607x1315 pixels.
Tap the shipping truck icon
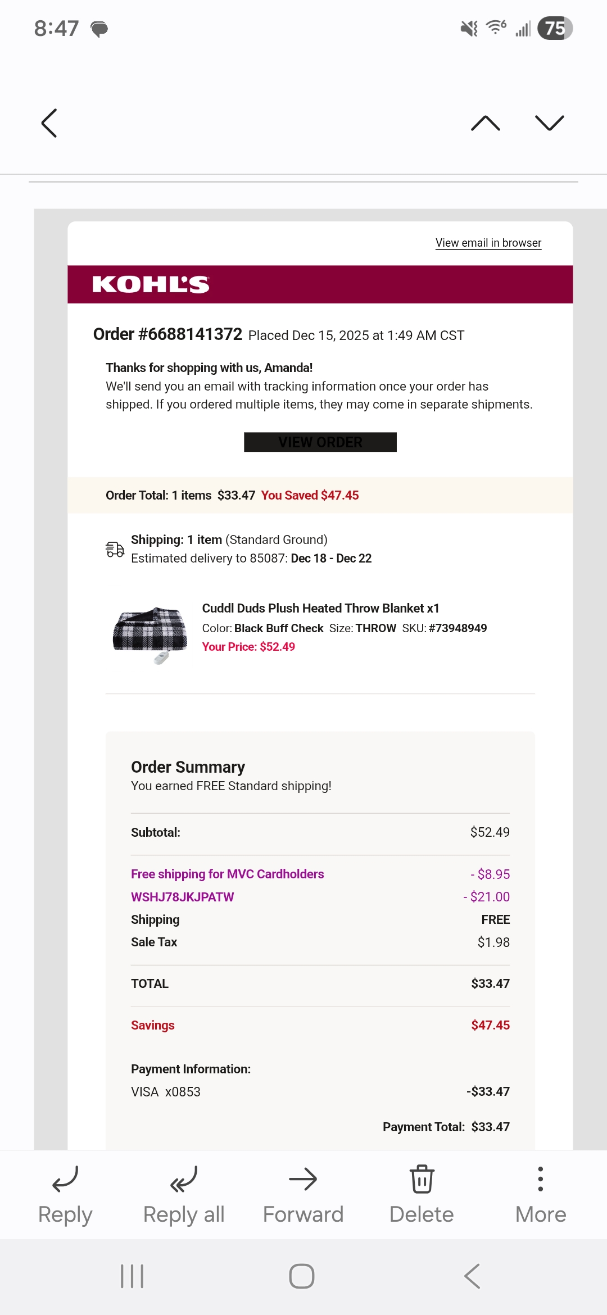pyautogui.click(x=115, y=549)
